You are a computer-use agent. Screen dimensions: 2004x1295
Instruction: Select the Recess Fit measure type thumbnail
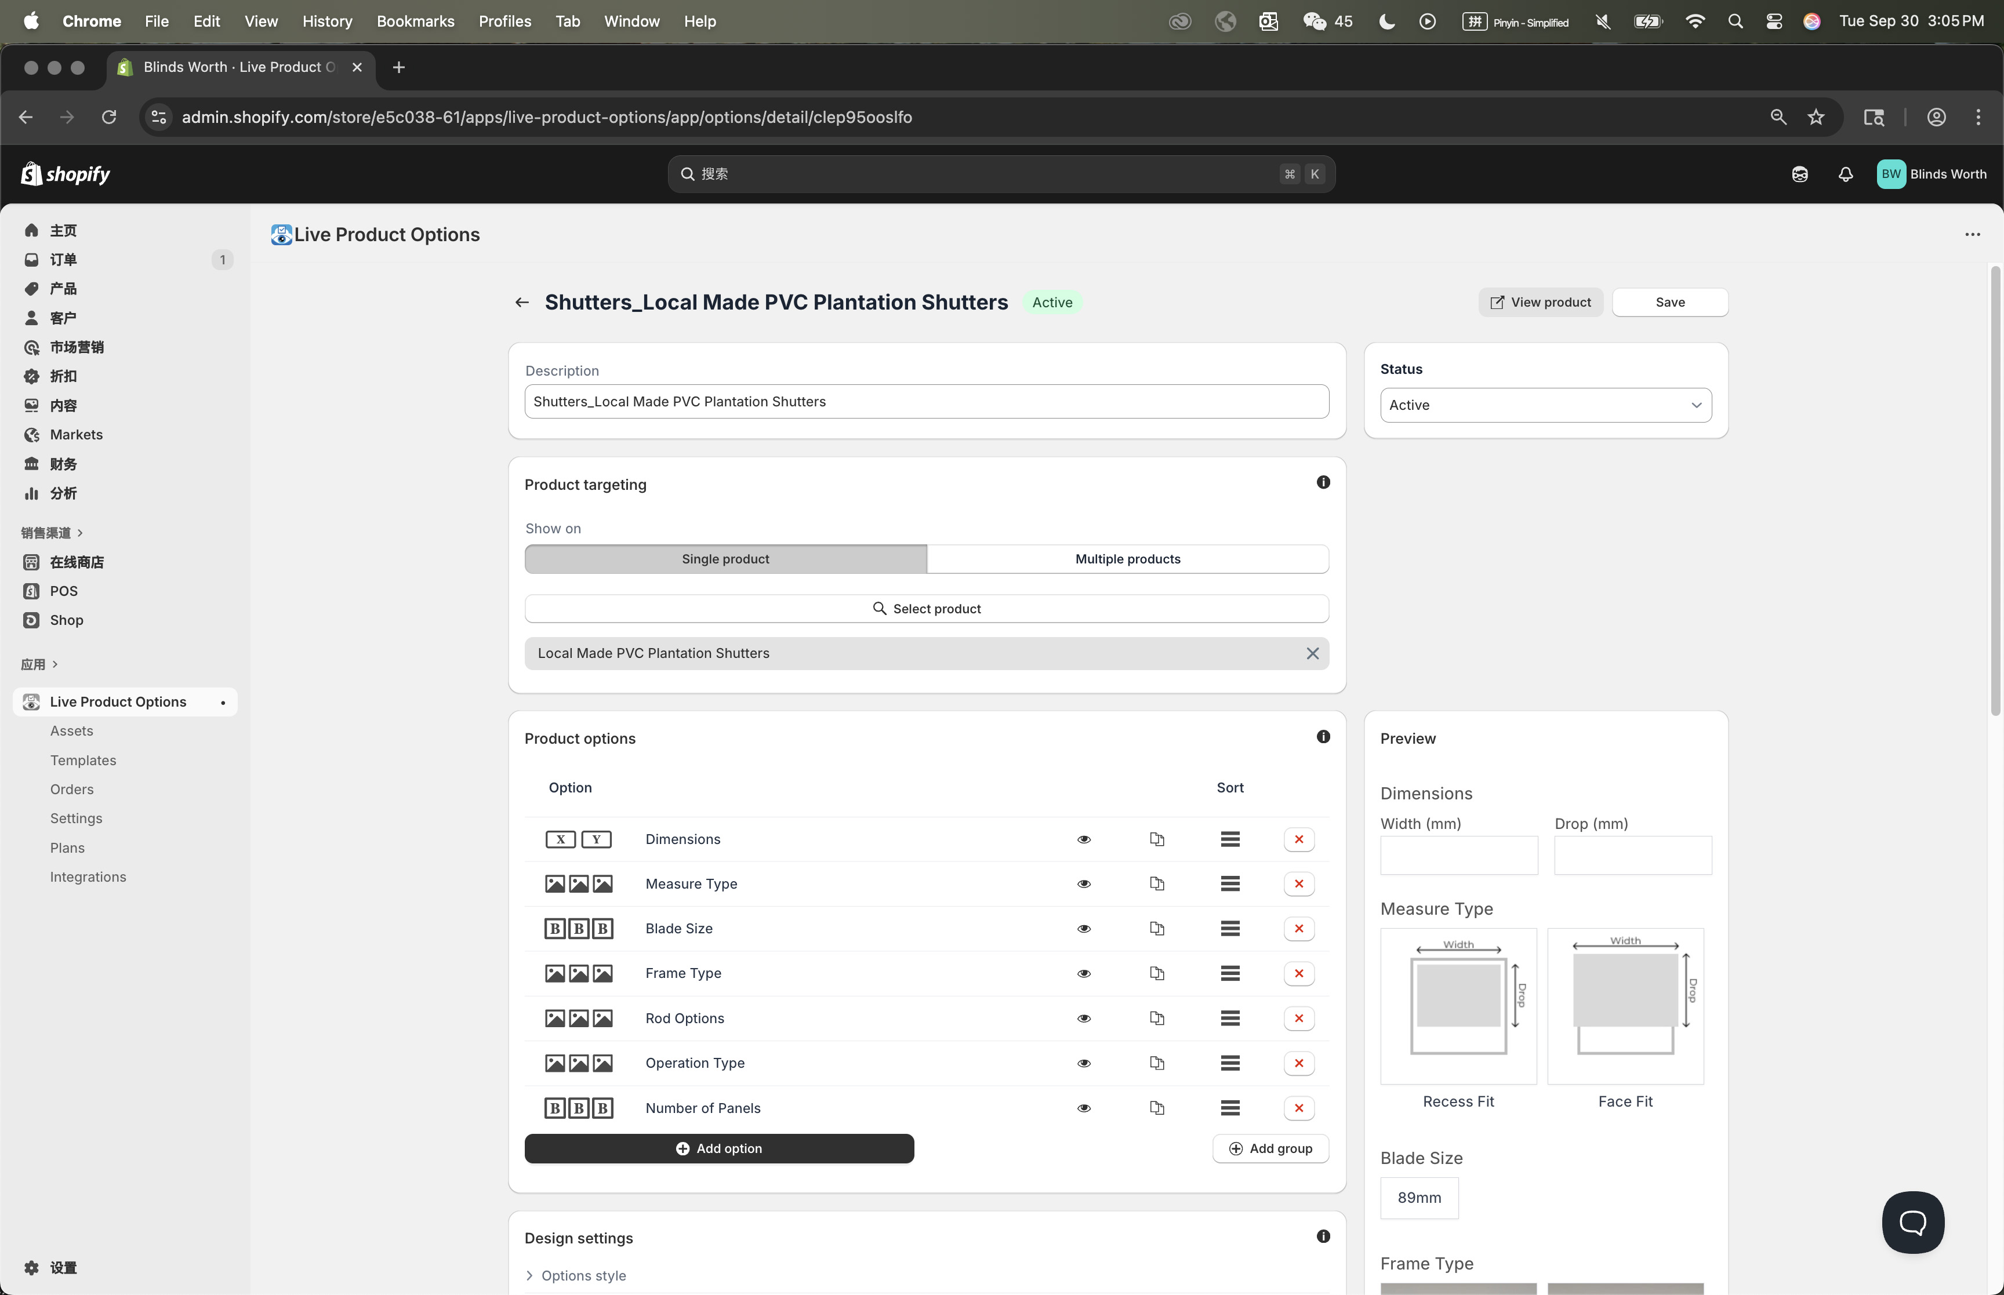[1457, 1006]
